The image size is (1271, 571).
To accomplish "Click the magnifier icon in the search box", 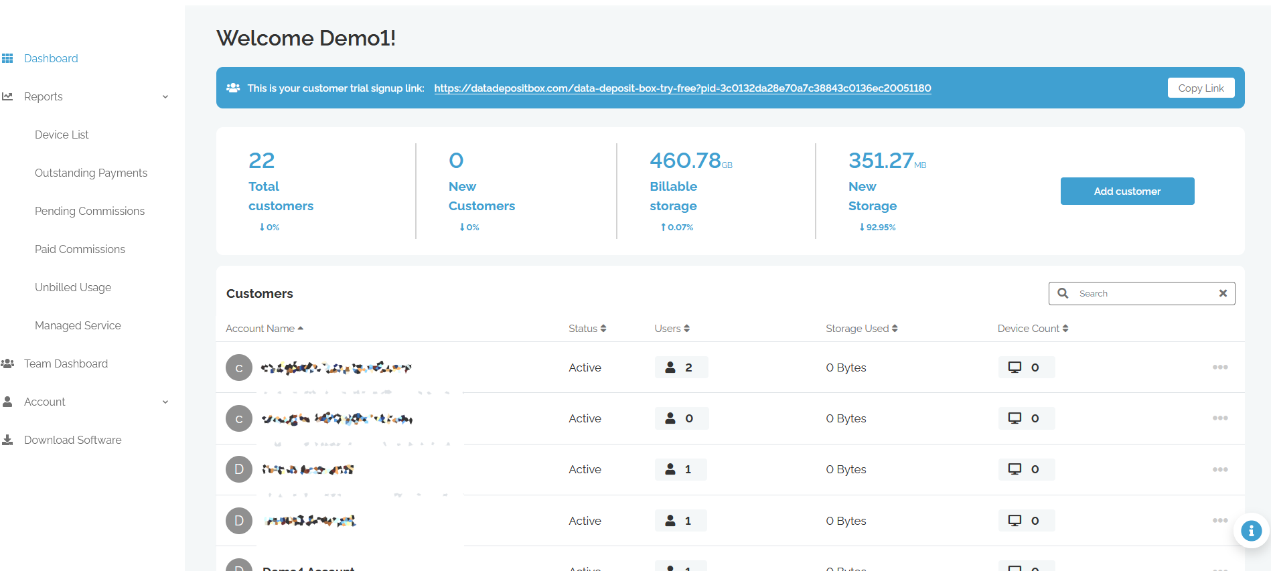I will click(1063, 293).
